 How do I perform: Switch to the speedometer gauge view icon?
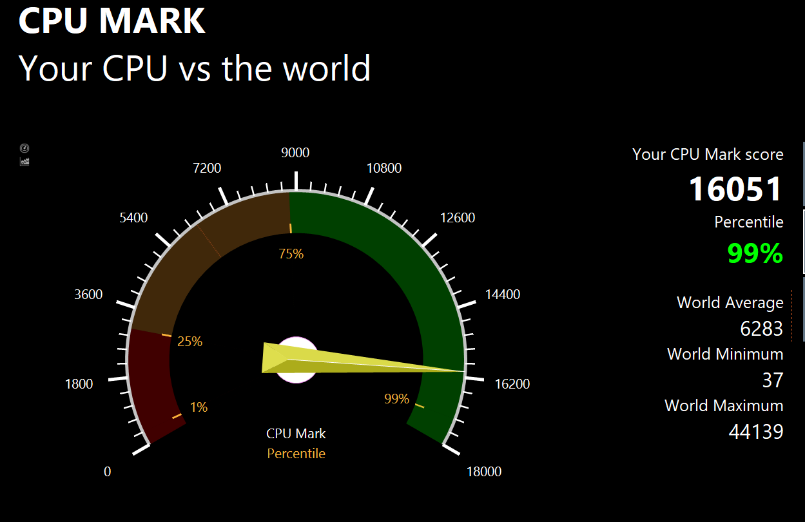pyautogui.click(x=24, y=148)
